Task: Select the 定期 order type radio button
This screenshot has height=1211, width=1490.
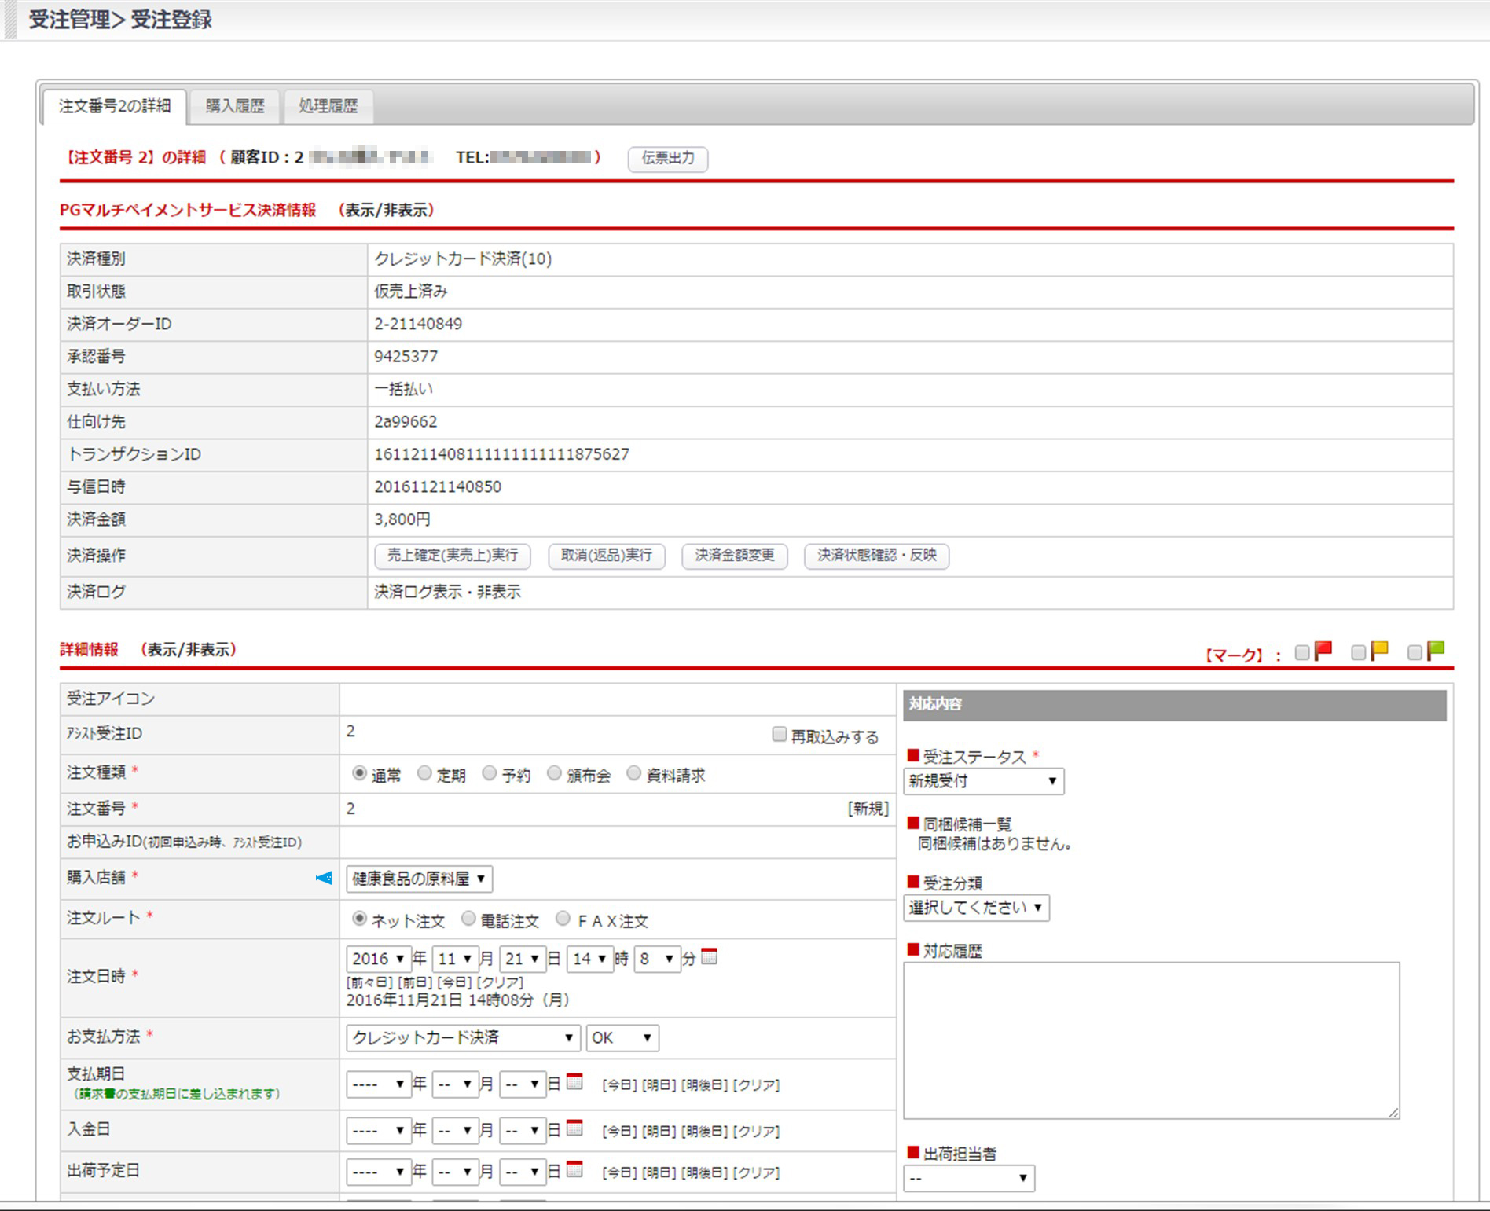Action: click(424, 774)
